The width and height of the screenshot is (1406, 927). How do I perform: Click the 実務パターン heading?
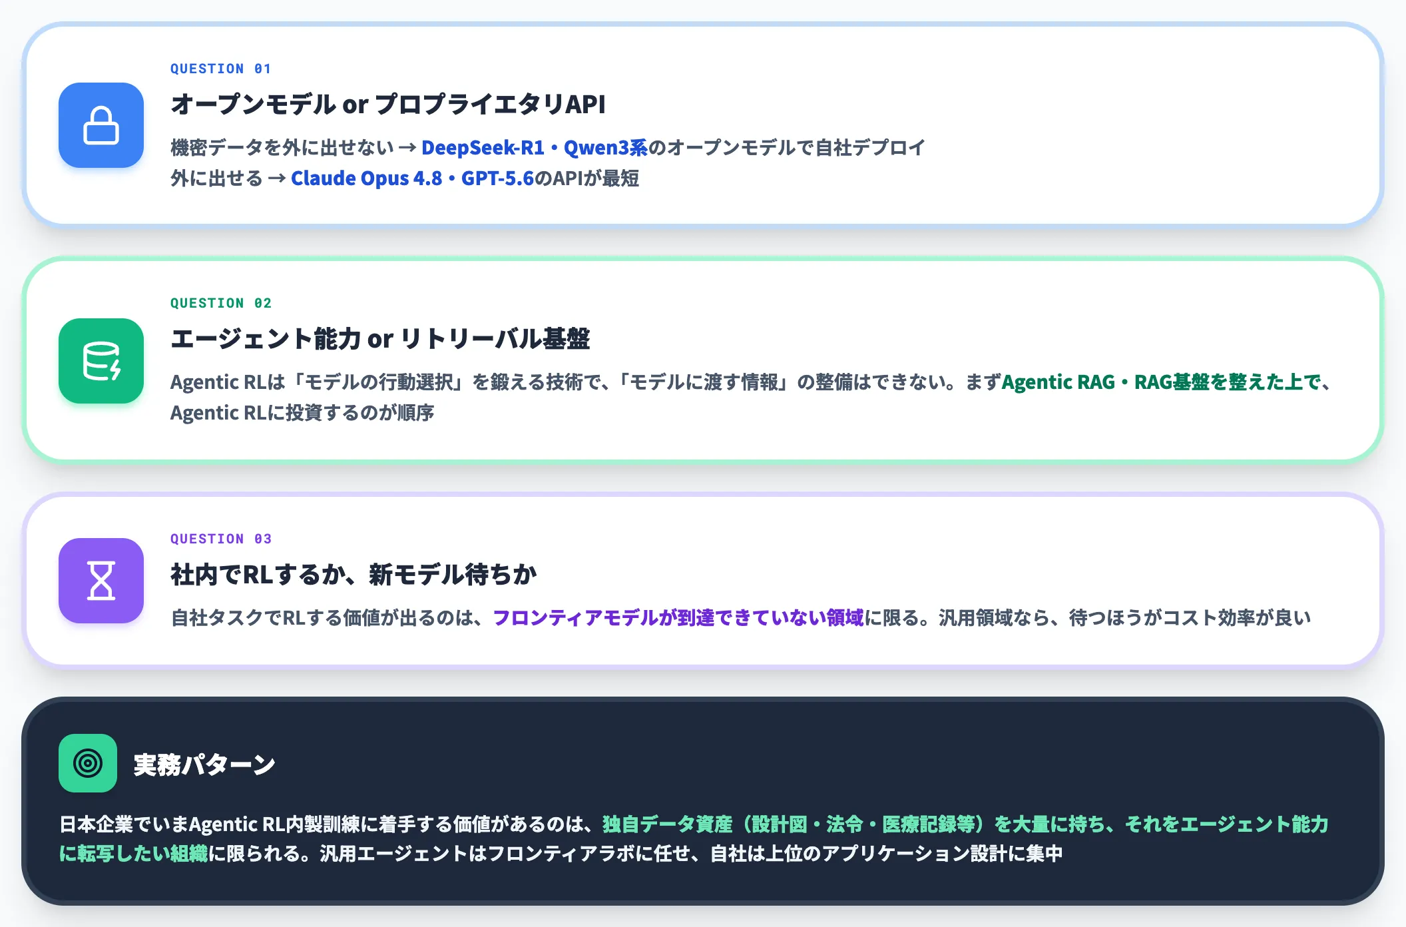click(x=204, y=765)
